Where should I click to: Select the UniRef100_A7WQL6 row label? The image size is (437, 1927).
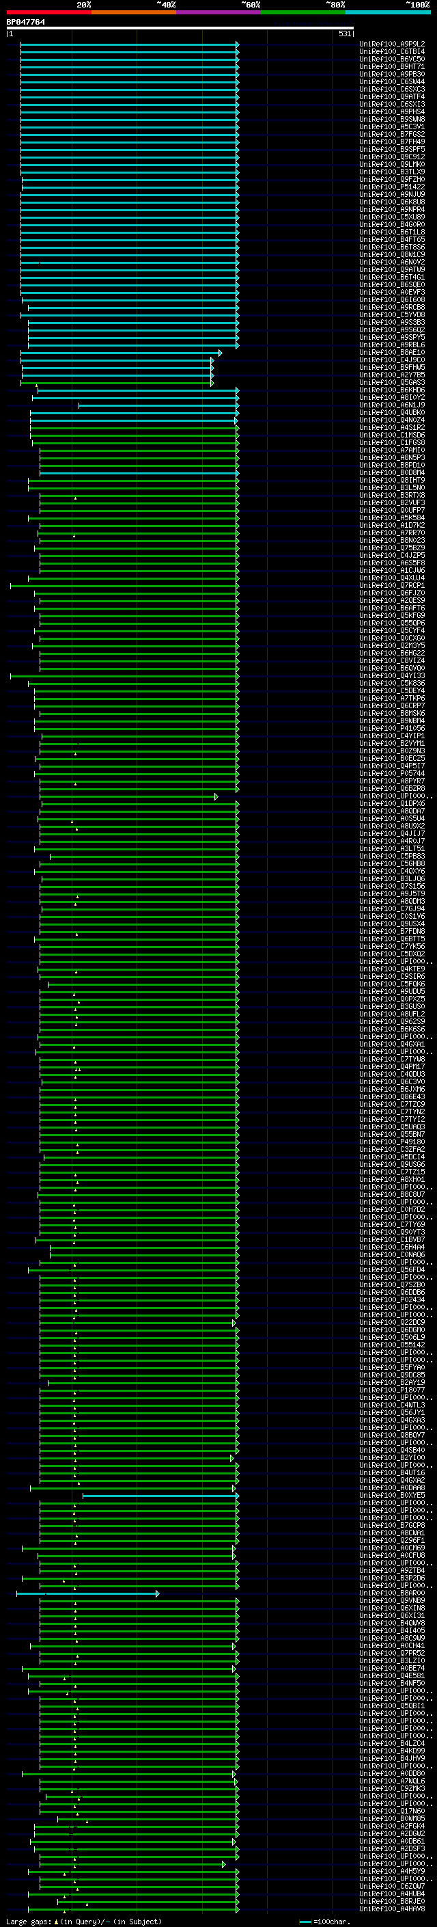(x=392, y=1781)
